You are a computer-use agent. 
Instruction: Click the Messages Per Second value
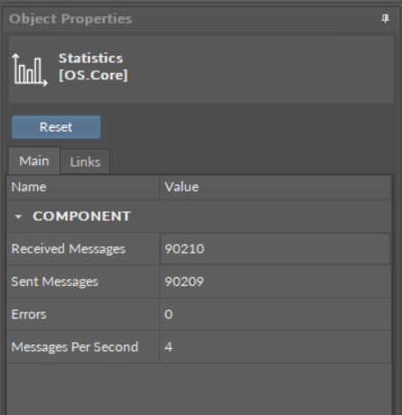coord(168,347)
